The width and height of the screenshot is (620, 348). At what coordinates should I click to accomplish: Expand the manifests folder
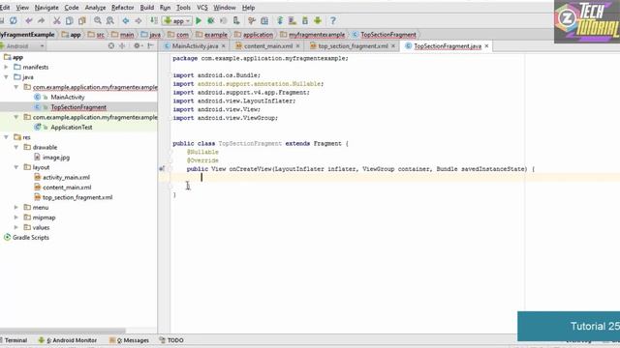coord(7,67)
